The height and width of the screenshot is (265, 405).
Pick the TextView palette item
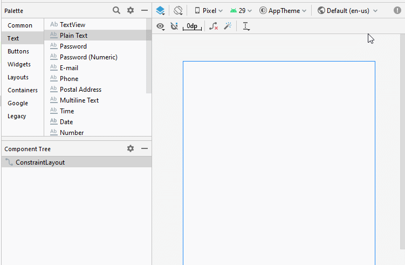pos(95,25)
